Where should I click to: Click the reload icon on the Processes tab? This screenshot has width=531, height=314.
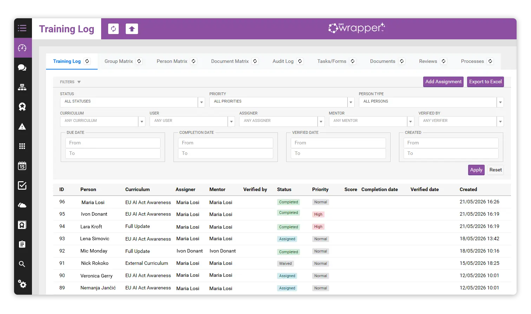(490, 61)
